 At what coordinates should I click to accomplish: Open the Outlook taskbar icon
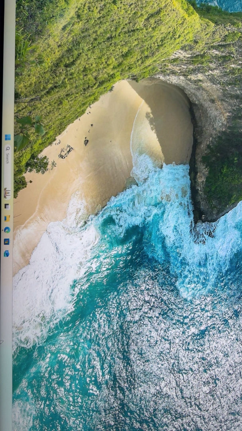(x=7, y=253)
